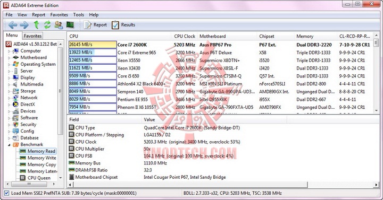The width and height of the screenshot is (383, 200).
Task: Expand the Server tree node
Action: [x=9, y=71]
